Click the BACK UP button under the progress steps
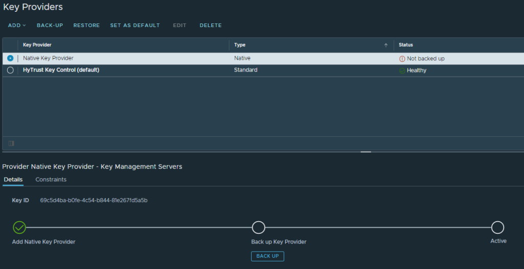Screen dimensions: 524x269 click(267, 256)
